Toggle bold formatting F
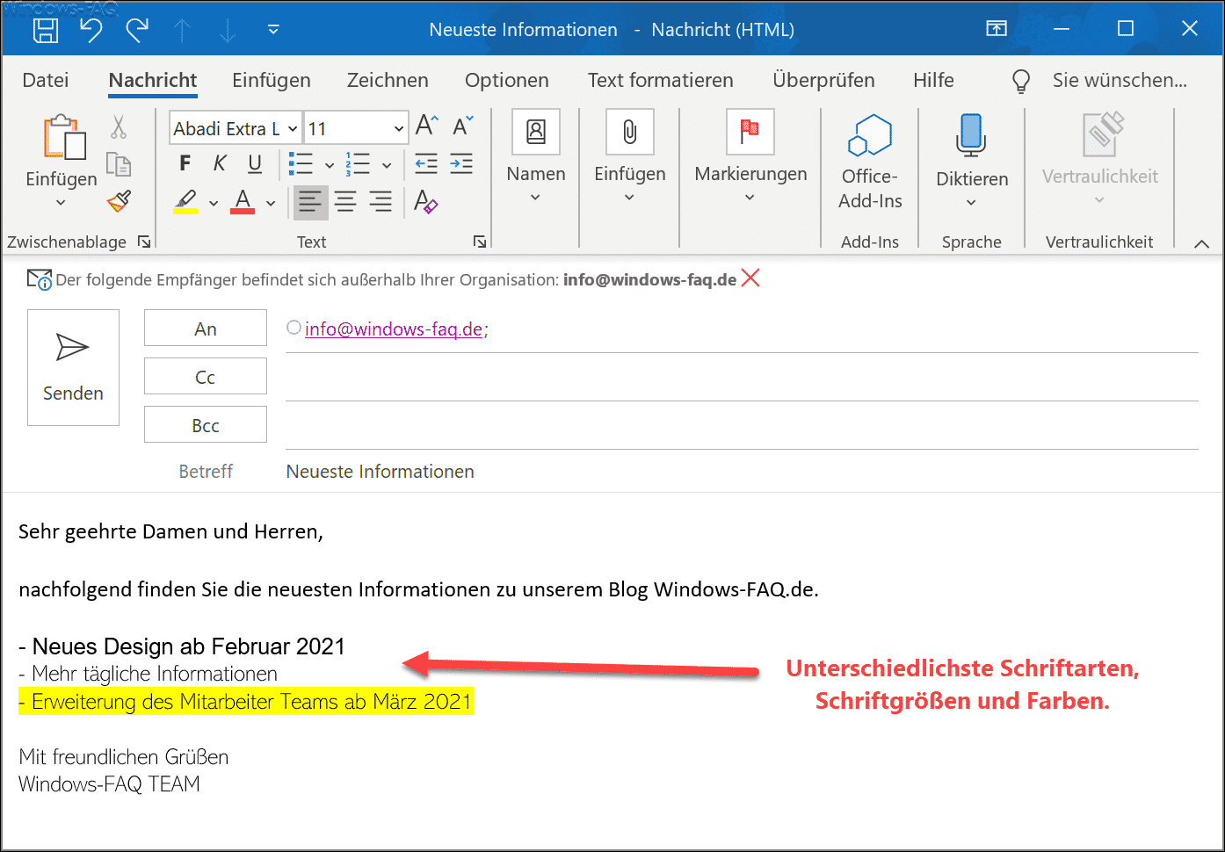 pyautogui.click(x=185, y=163)
